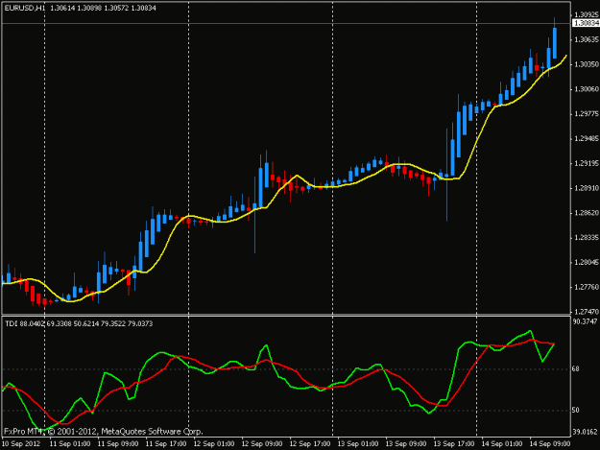
Task: Click the current price label 1.30834
Action: 586,23
